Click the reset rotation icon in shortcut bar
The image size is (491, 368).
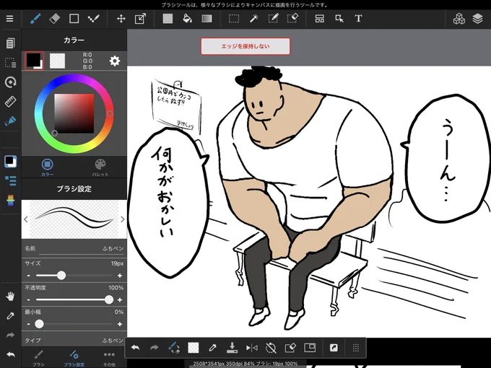click(x=271, y=348)
